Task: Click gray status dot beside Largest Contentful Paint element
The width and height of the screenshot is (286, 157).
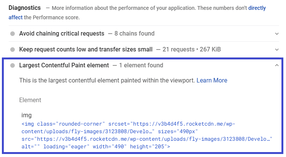Action: click(13, 65)
